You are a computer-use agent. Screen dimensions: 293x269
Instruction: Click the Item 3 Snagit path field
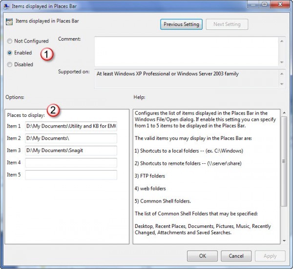71,151
